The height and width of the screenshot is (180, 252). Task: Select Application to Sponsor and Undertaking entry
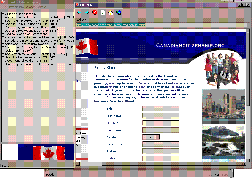point(38,17)
